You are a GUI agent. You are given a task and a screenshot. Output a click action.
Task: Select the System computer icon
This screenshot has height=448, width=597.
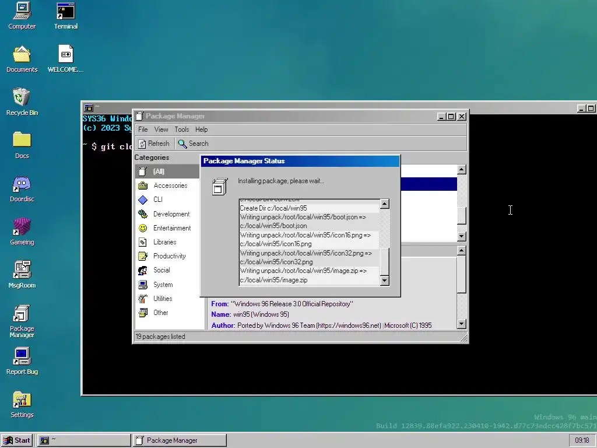(143, 285)
